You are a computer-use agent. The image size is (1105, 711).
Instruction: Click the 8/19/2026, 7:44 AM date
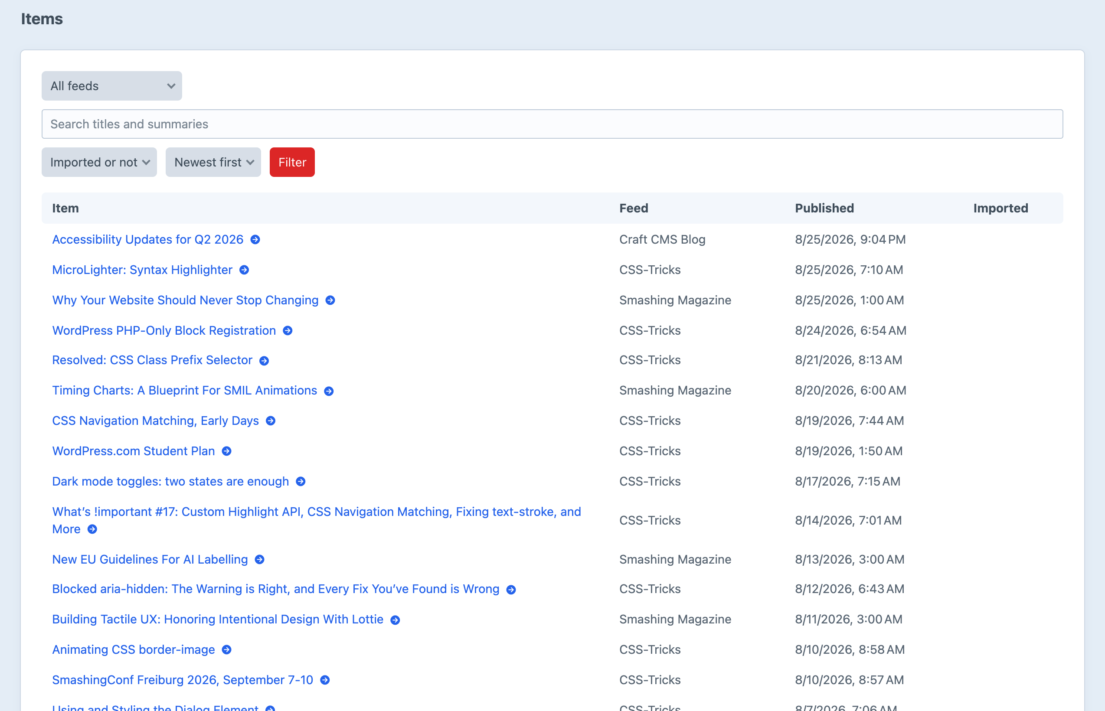[x=850, y=421]
